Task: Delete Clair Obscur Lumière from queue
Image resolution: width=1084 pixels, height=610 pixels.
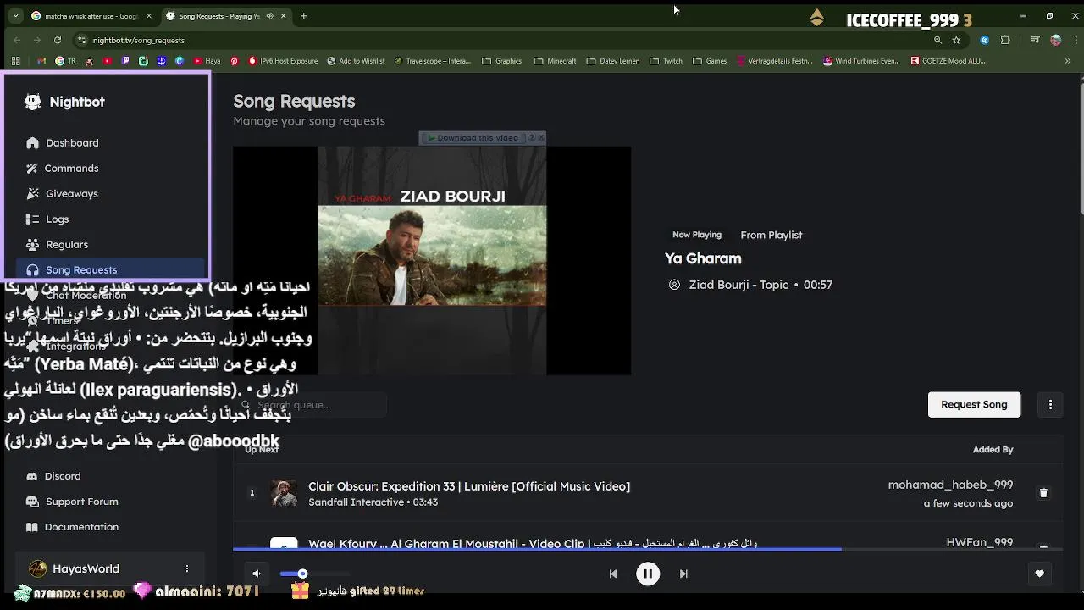Action: [1043, 493]
